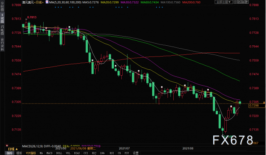Enable the KDJ indicator
Viewport: 266px width, 155px height.
point(94,153)
